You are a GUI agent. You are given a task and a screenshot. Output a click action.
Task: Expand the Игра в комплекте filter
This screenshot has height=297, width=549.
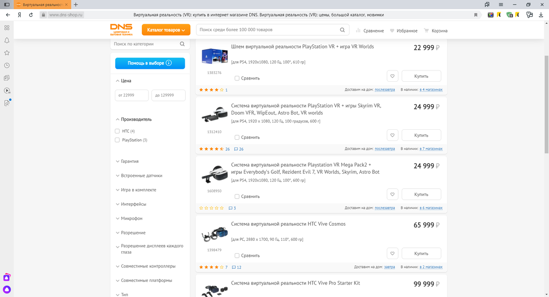(x=136, y=190)
